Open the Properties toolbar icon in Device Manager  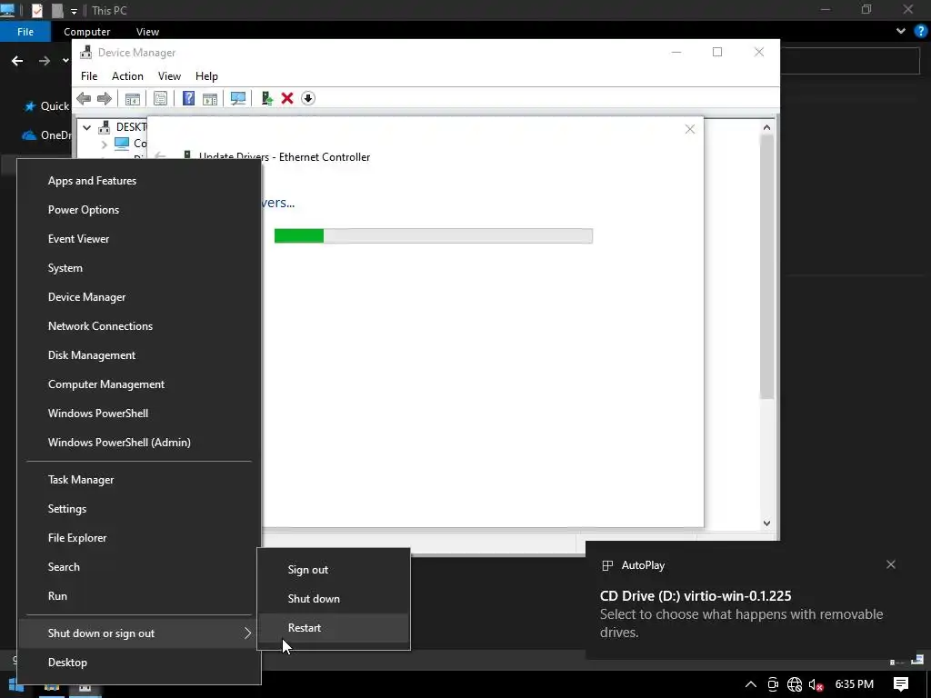[160, 98]
